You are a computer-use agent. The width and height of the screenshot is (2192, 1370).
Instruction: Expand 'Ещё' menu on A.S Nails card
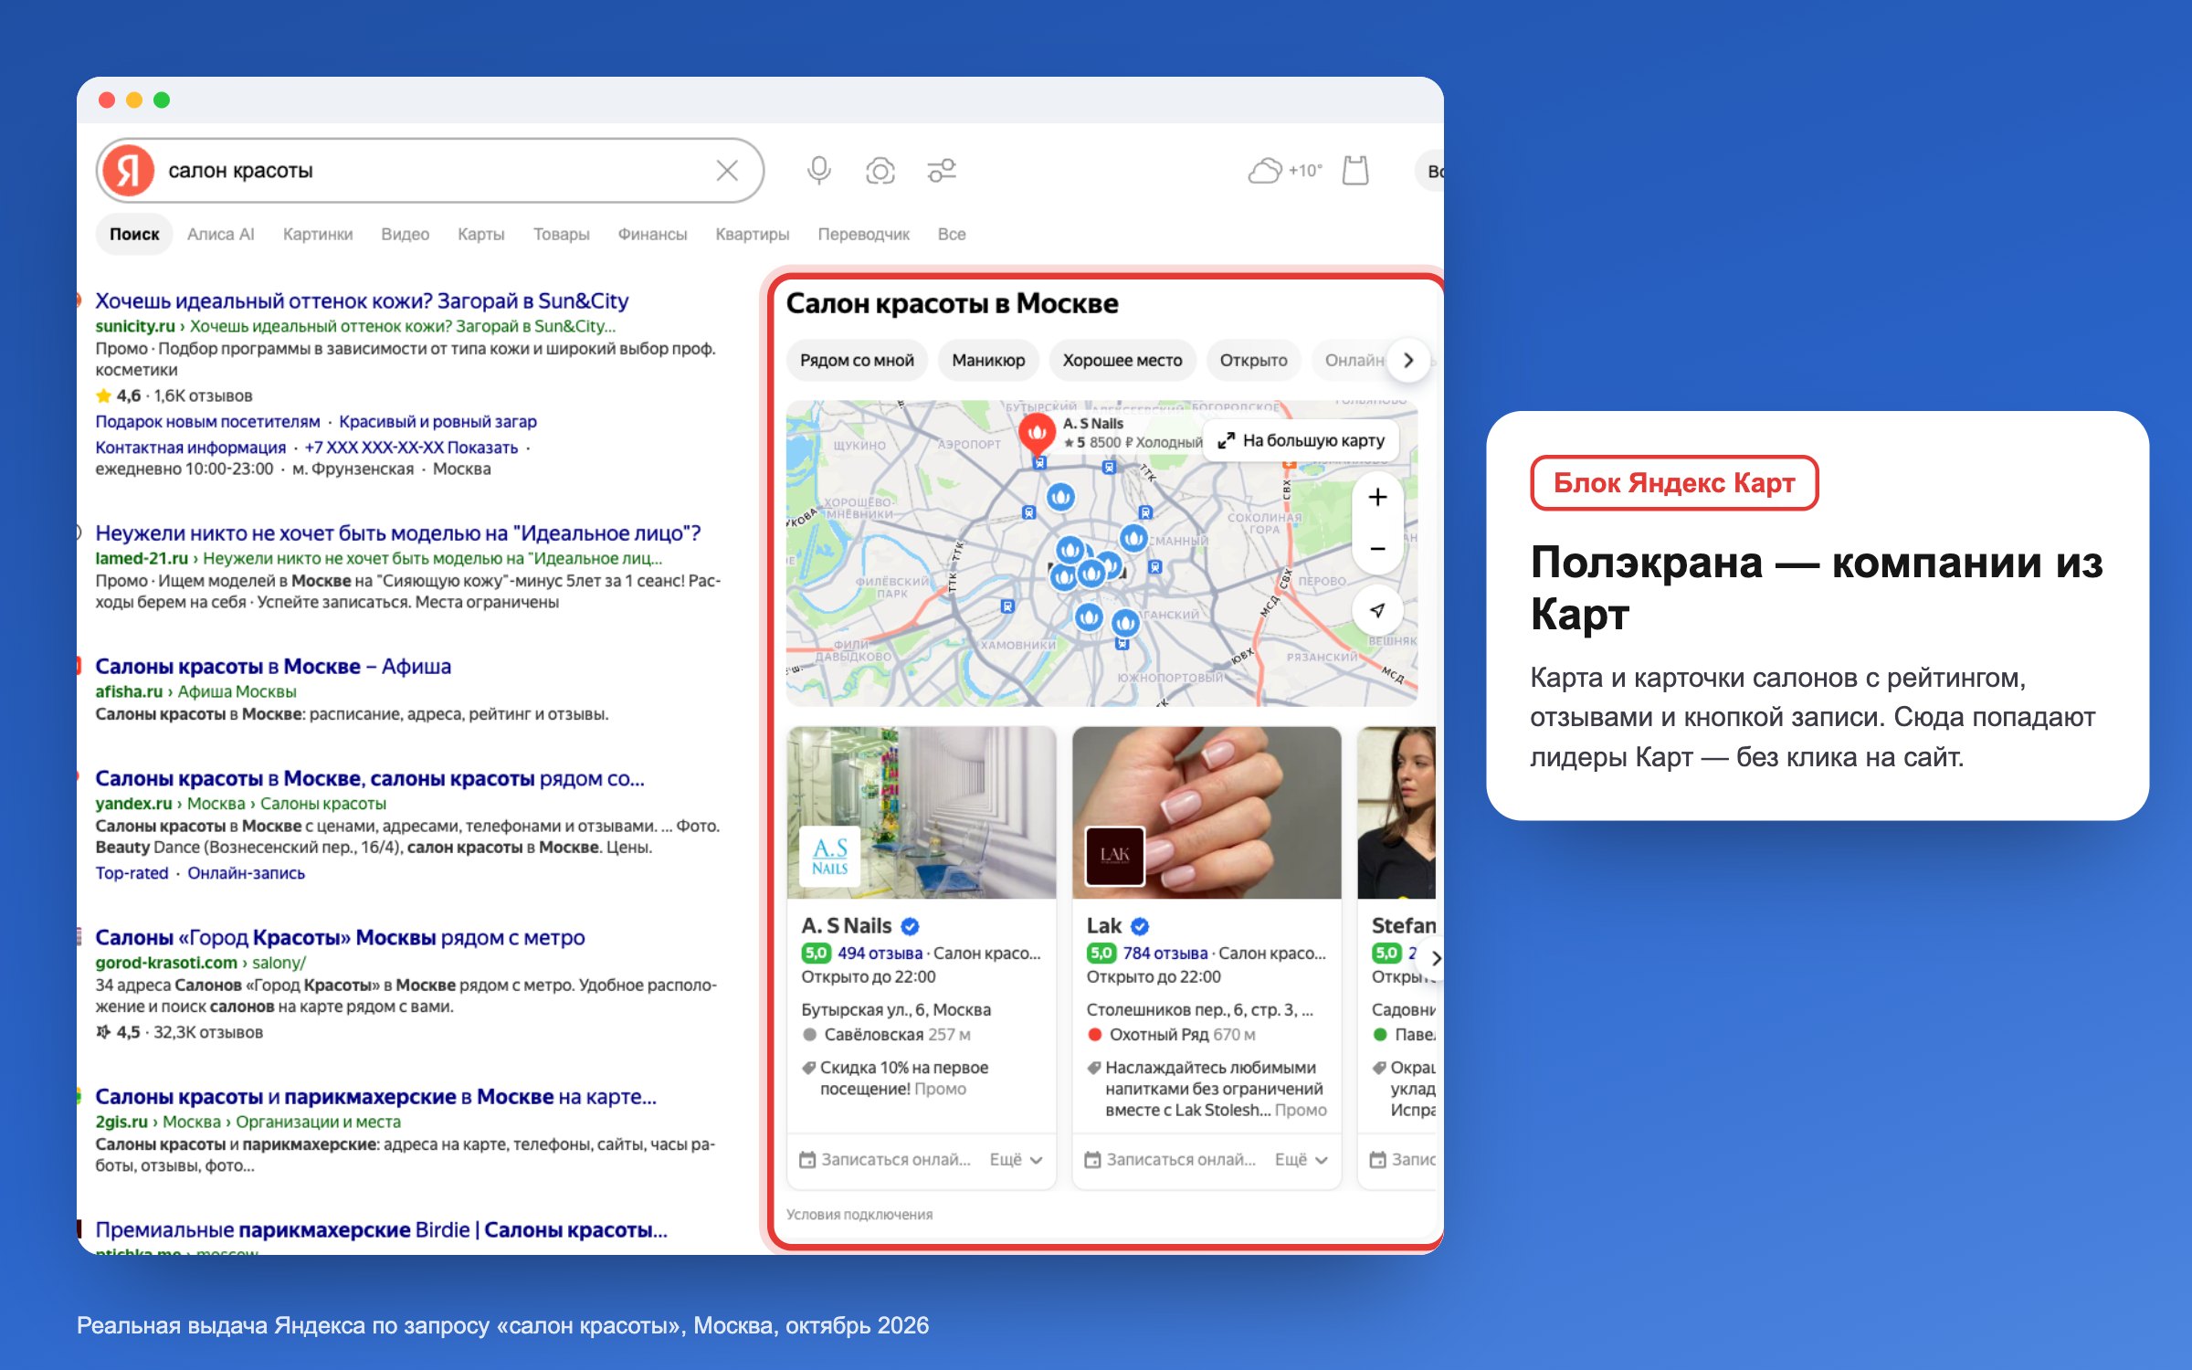1016,1160
